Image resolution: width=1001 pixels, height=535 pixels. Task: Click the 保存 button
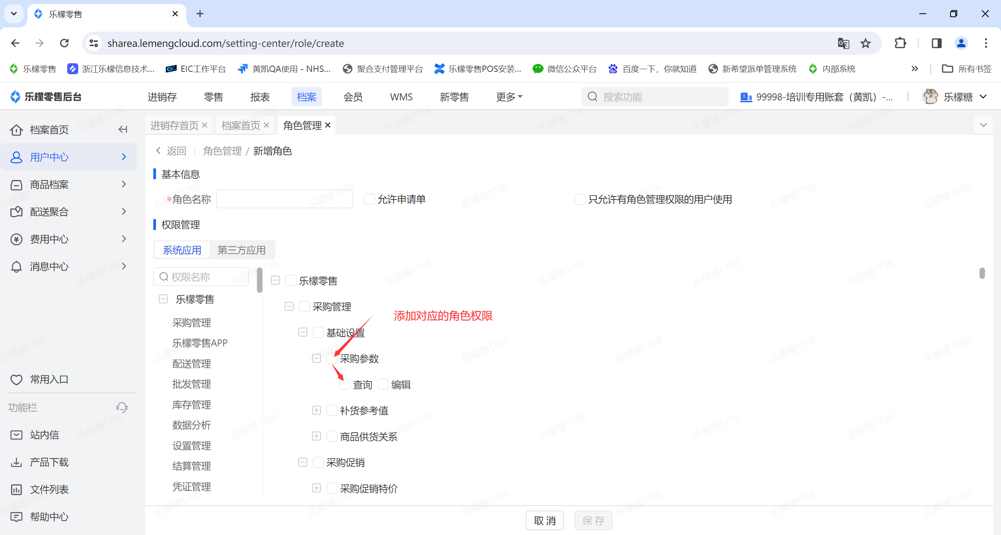tap(593, 521)
